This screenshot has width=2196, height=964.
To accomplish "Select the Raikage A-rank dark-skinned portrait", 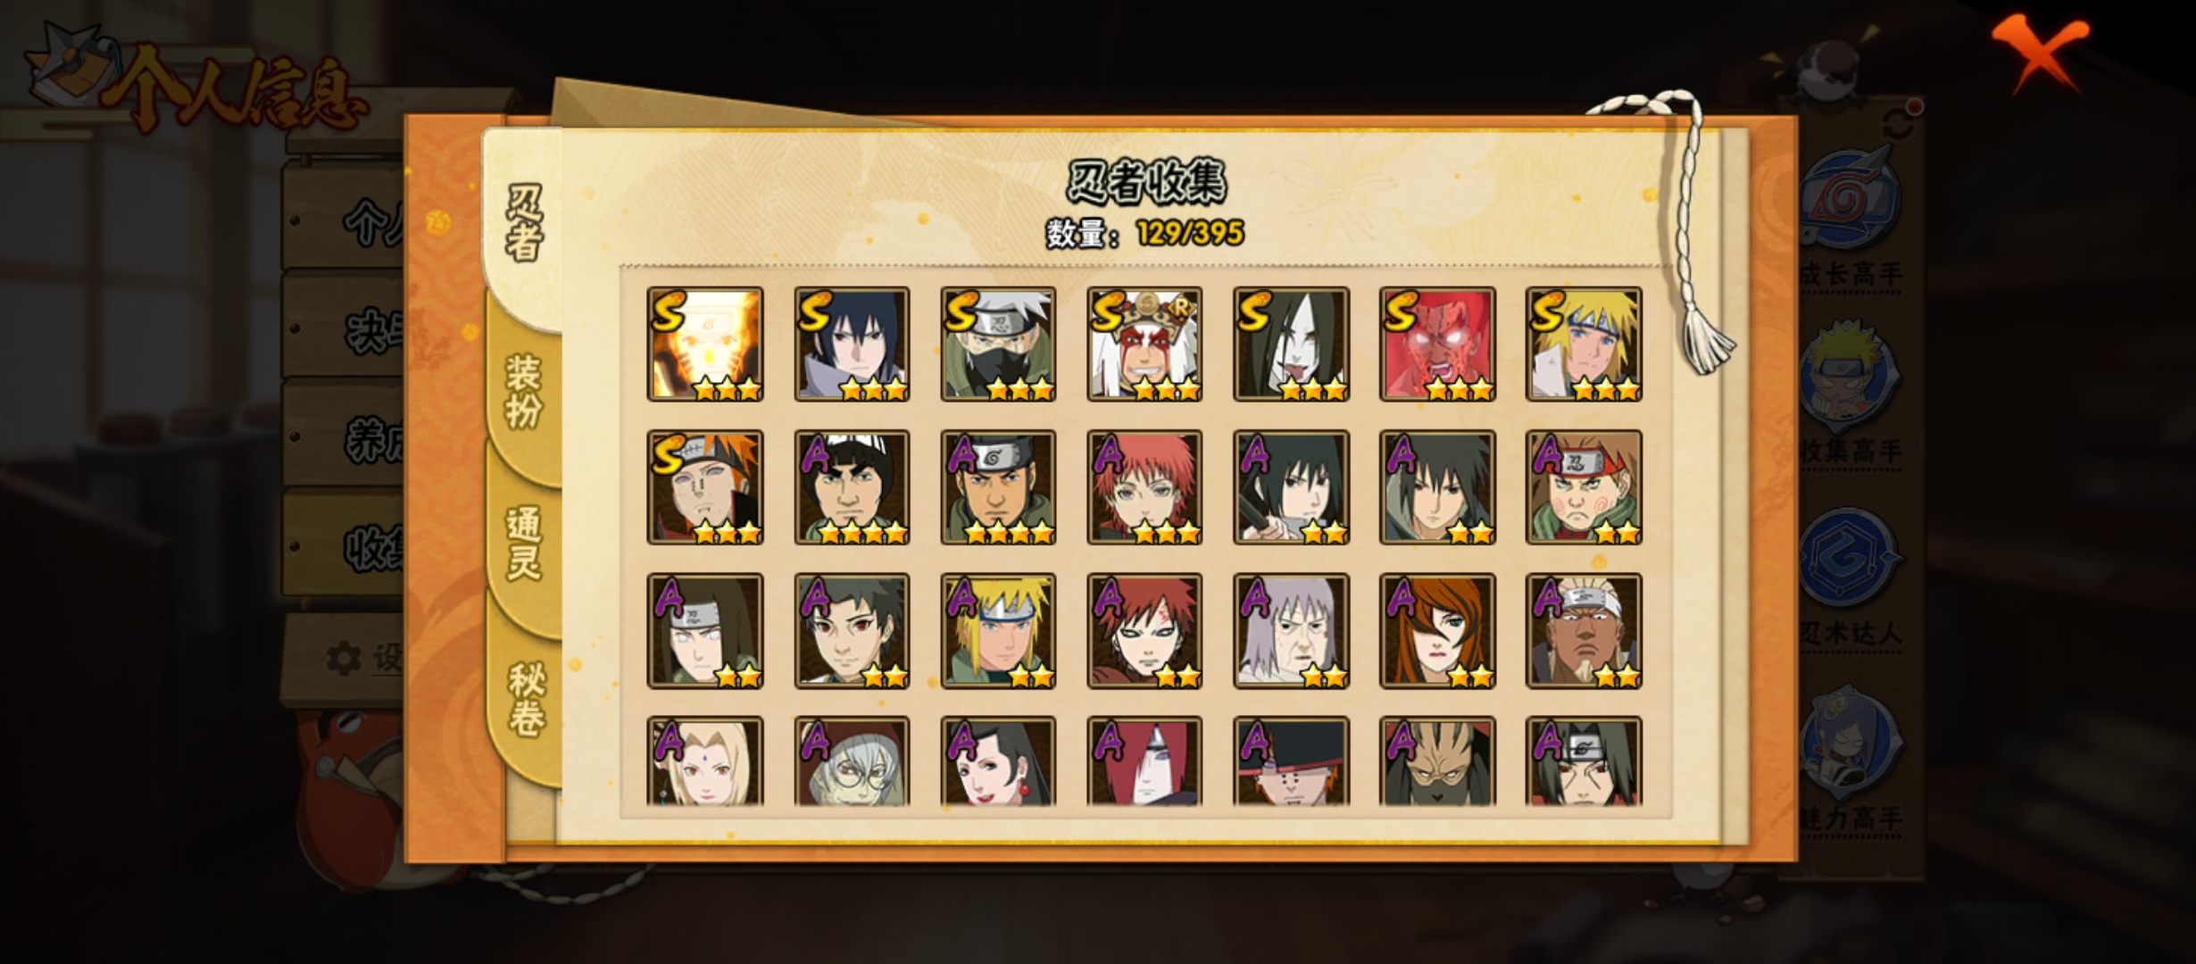I will (1583, 631).
